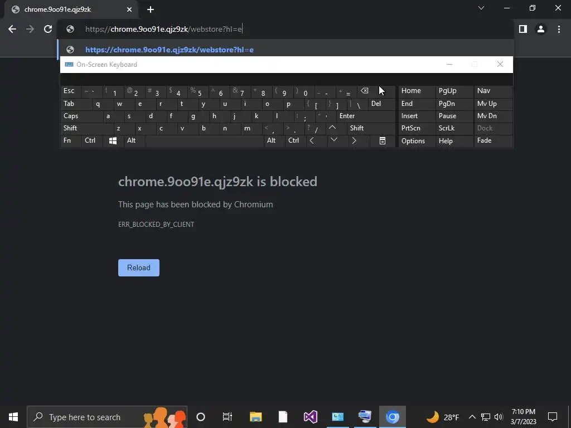This screenshot has height=428, width=571.
Task: Open Chromium three-dot menu
Action: coord(559,29)
